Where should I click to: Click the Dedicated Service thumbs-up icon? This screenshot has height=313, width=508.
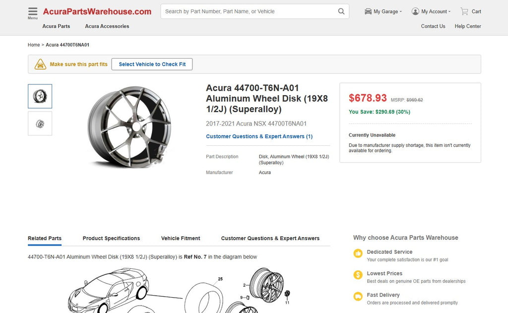pos(358,253)
